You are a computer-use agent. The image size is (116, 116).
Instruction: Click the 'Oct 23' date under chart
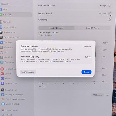coord(42,86)
